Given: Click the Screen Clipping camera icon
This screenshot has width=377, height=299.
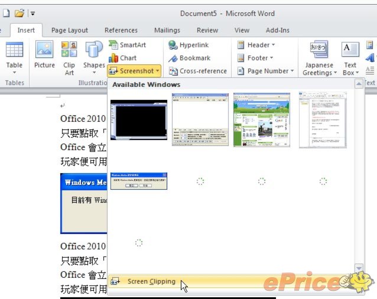Looking at the screenshot, I should pyautogui.click(x=115, y=281).
